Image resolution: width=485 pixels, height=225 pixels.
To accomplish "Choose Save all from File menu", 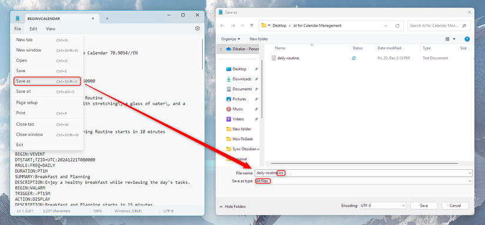I will pos(48,92).
